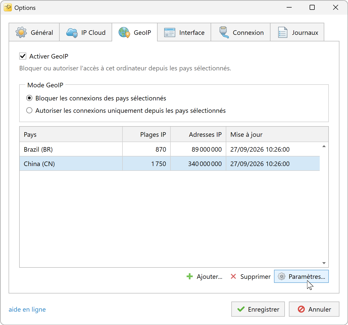Click the list scrollbar down arrow

tap(324, 263)
